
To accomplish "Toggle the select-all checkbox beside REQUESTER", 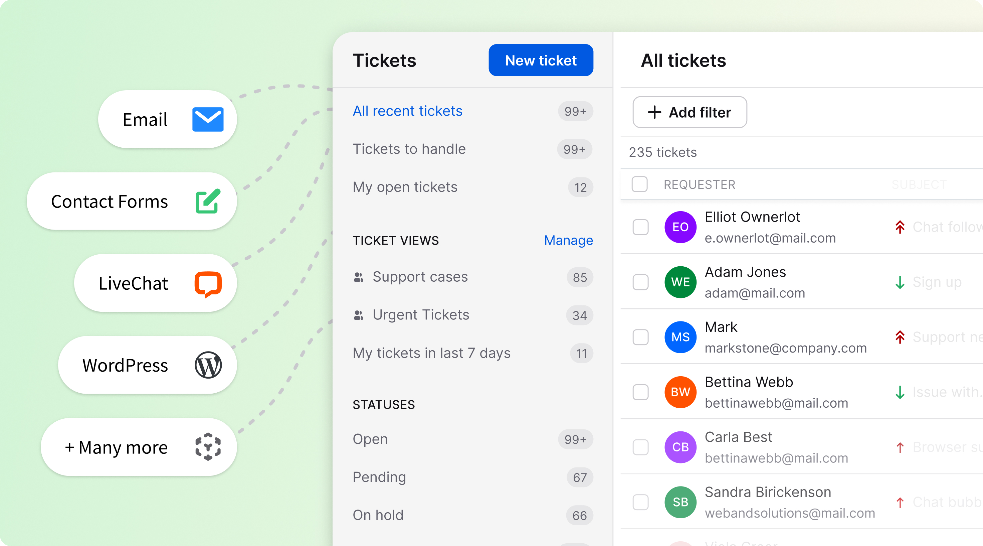I will (639, 184).
